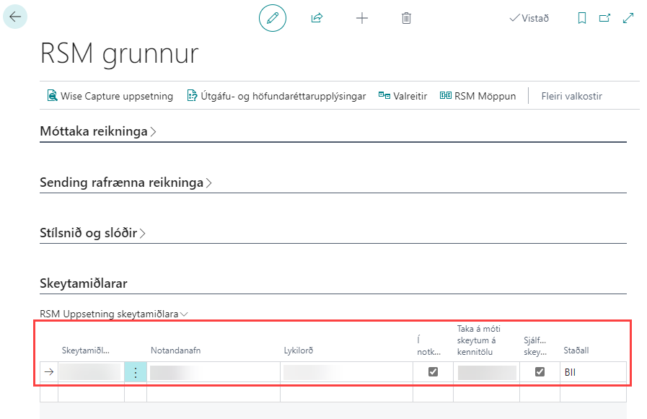Show Fleiri valkostir menu
The width and height of the screenshot is (647, 419).
tap(571, 96)
